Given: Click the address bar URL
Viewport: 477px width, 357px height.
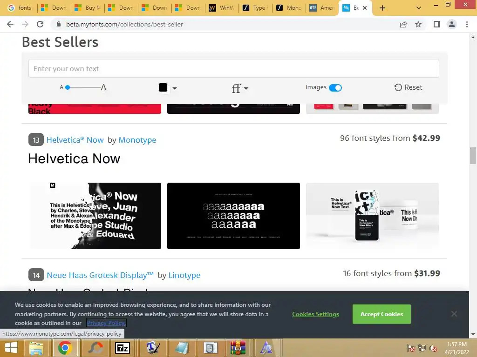Looking at the screenshot, I should click(x=124, y=24).
